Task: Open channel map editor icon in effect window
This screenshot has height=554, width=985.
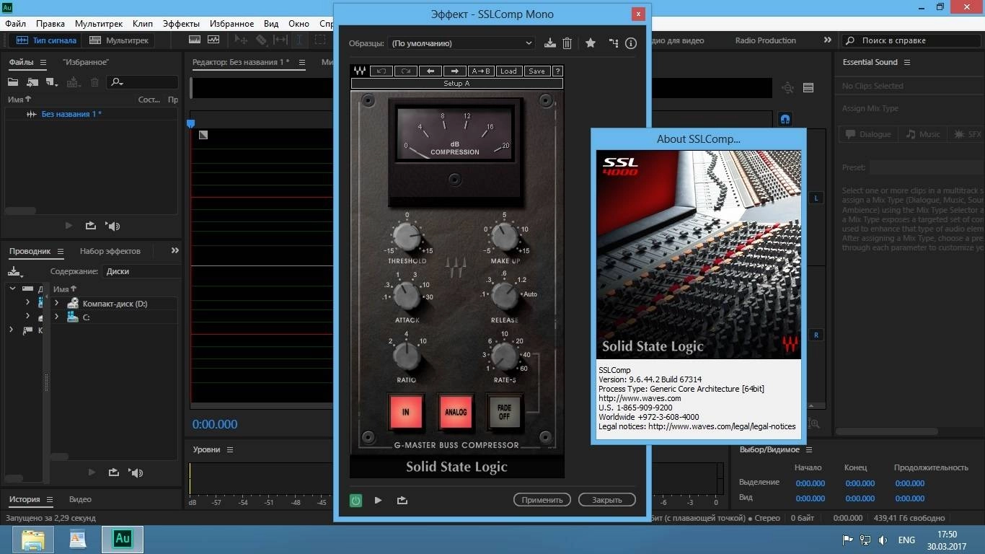Action: 614,43
